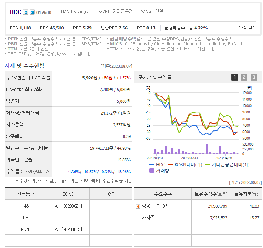Click the KIS rating A [20230621]
263x248 pixels.
(68, 206)
